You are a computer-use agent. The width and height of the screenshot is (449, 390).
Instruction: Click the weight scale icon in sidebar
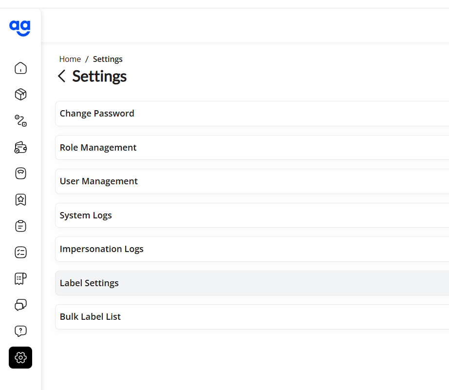tap(20, 174)
